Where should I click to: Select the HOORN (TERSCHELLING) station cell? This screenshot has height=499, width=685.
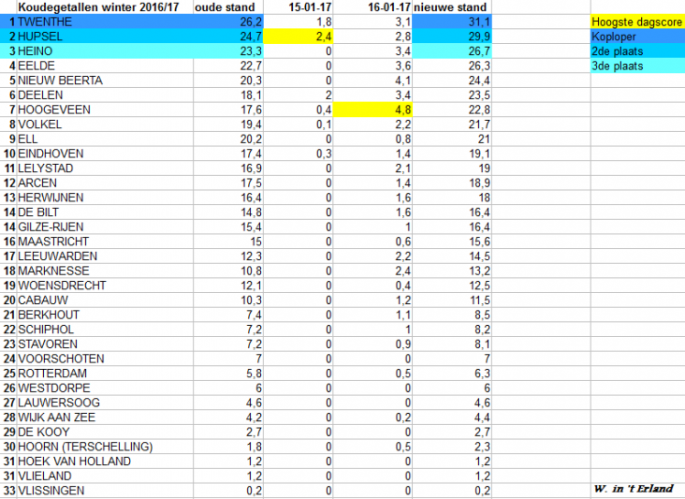point(105,447)
